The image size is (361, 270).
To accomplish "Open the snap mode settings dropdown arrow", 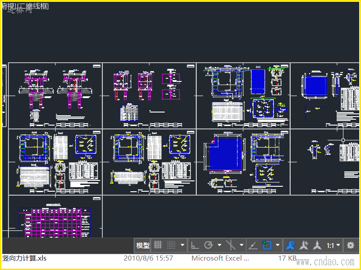I will [x=182, y=245].
